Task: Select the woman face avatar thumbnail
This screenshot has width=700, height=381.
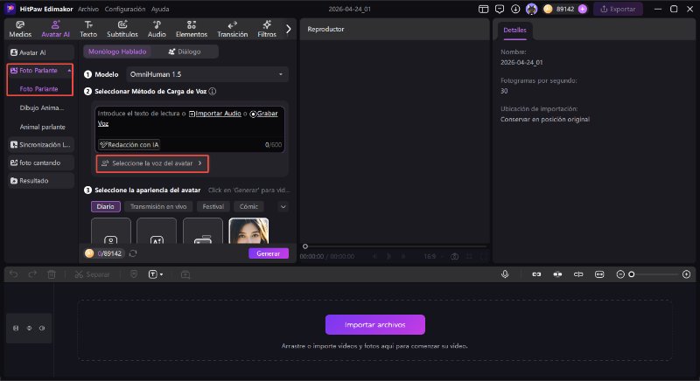Action: coord(248,231)
